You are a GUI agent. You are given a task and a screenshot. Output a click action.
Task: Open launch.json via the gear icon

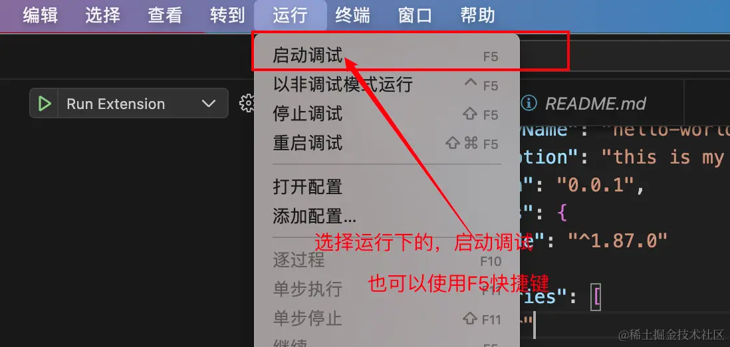pyautogui.click(x=247, y=103)
